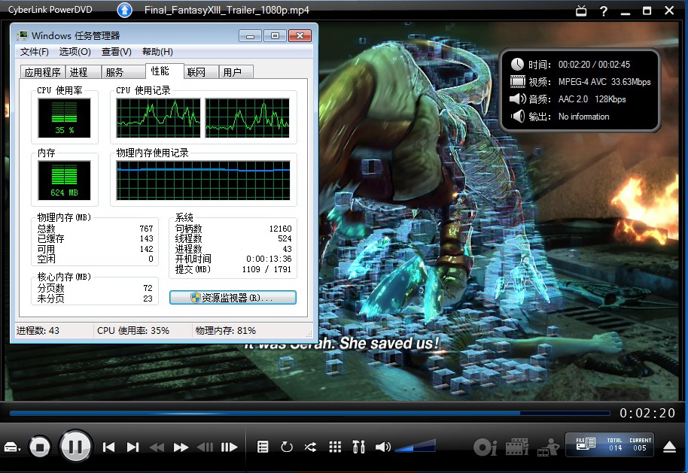The image size is (688, 473).
Task: Seek on the video progress bar
Action: pos(310,413)
